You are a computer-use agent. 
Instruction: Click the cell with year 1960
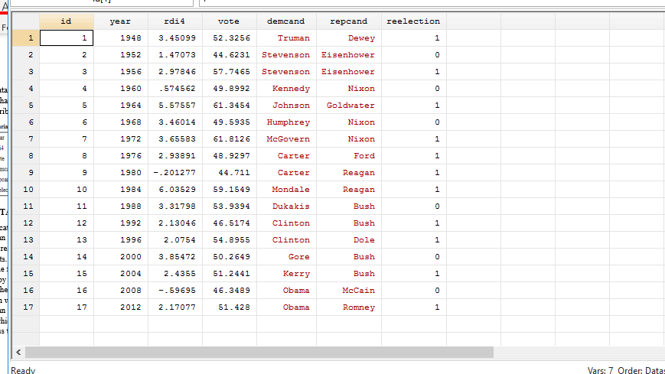[x=121, y=89]
